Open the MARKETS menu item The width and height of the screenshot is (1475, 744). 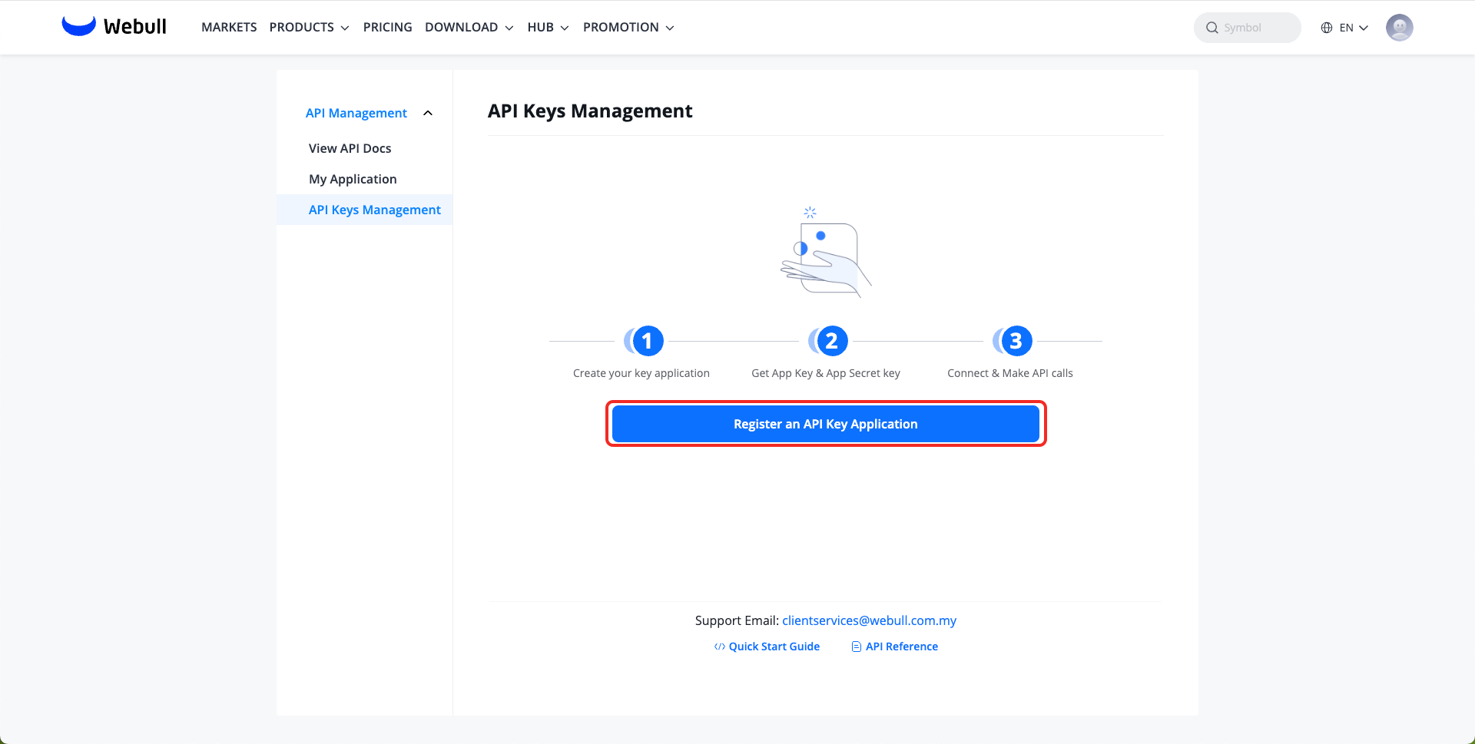coord(229,27)
